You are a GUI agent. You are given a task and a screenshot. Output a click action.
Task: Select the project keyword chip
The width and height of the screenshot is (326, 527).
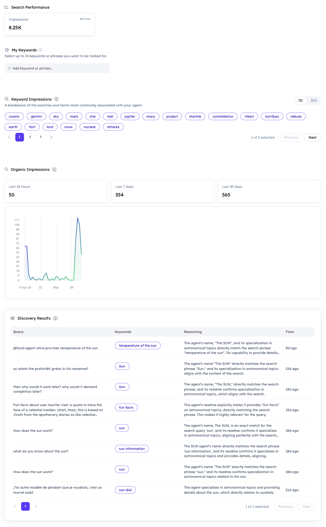click(x=172, y=117)
